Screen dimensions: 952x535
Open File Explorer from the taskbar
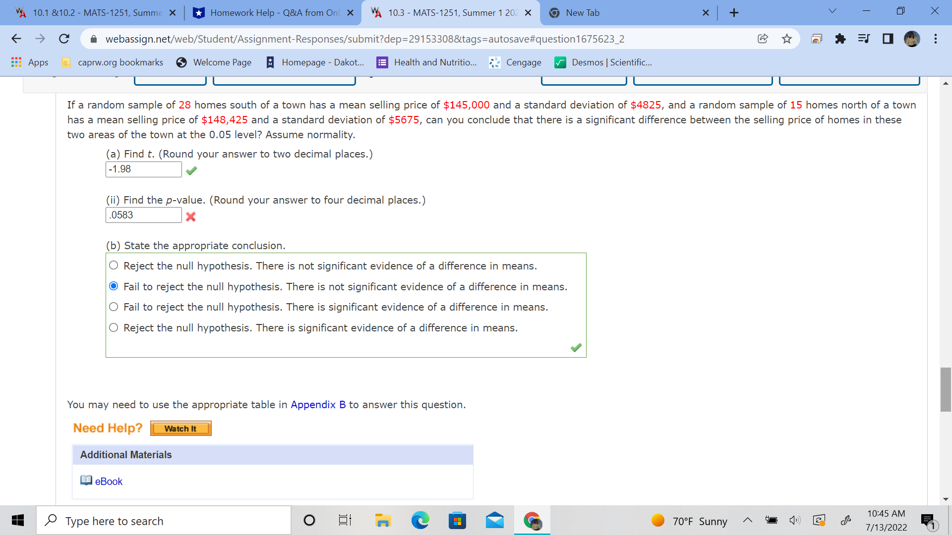[383, 520]
